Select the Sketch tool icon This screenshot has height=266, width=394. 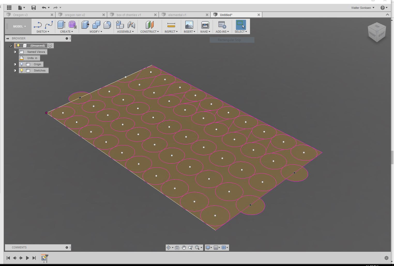38,25
